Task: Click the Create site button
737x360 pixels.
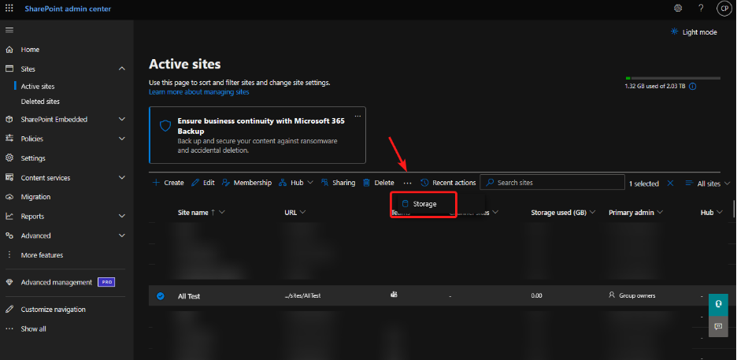Action: coord(168,183)
